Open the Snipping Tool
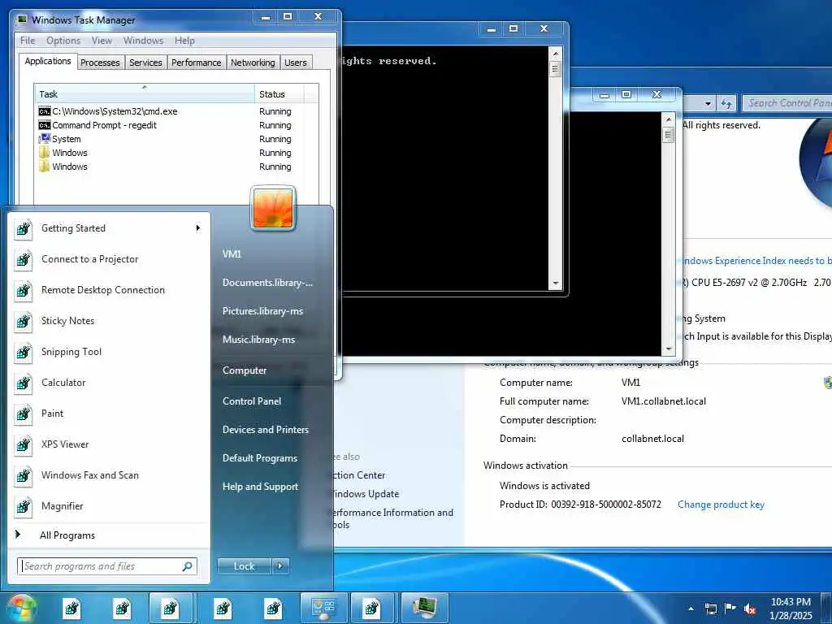Image resolution: width=832 pixels, height=624 pixels. point(109,351)
